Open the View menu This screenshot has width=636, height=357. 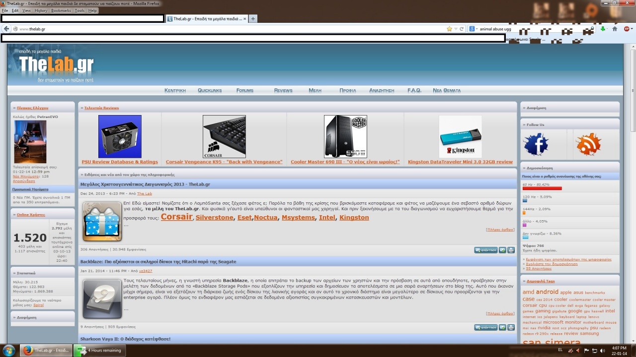coord(26,10)
